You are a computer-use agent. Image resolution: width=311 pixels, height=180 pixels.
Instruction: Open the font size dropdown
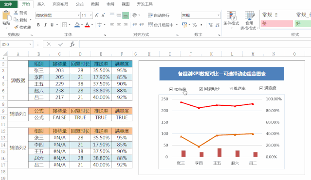[91, 15]
